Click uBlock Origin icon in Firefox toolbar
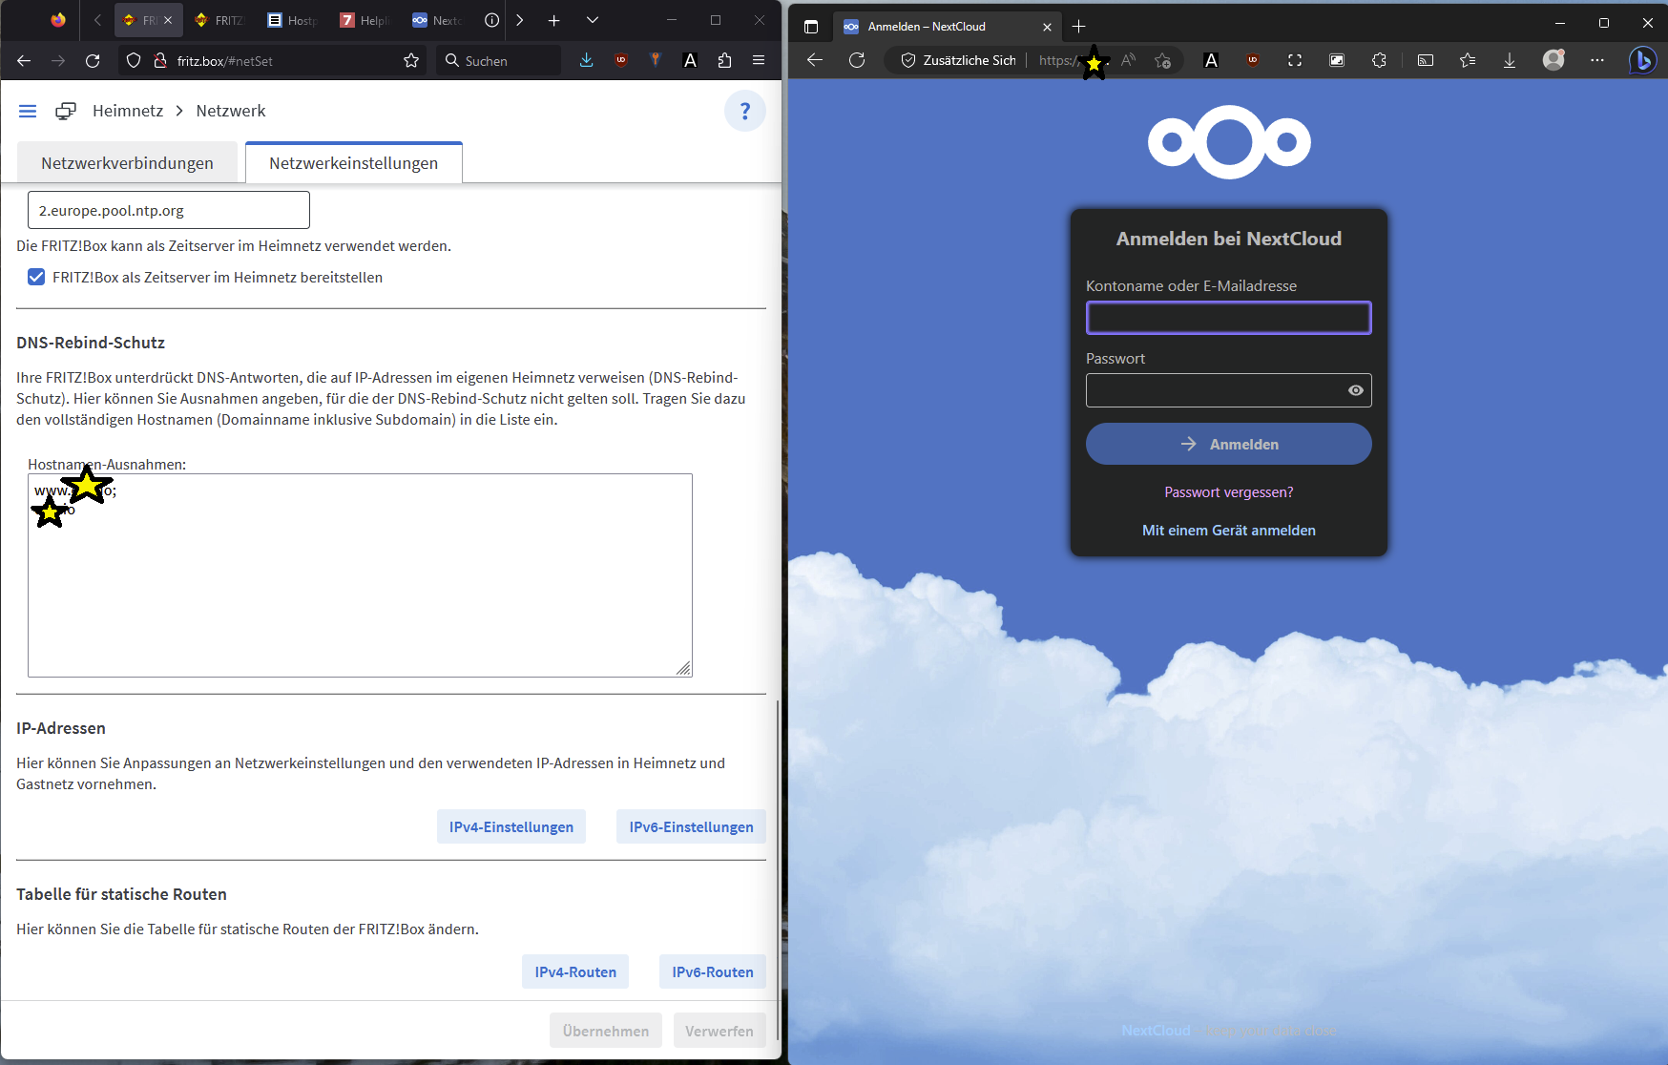The height and width of the screenshot is (1065, 1668). (621, 60)
